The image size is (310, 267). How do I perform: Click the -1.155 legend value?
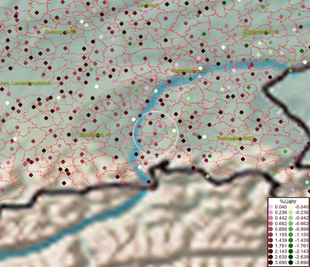pos(302,235)
